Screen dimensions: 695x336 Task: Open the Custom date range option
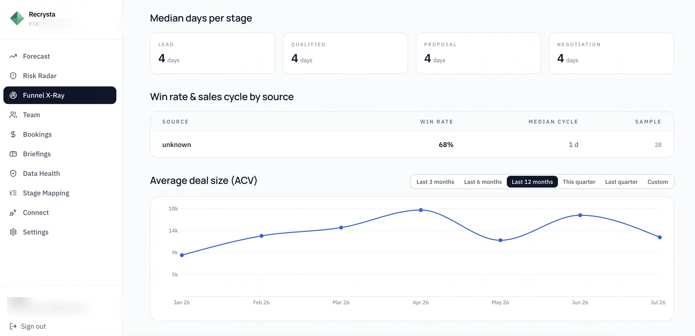point(657,182)
